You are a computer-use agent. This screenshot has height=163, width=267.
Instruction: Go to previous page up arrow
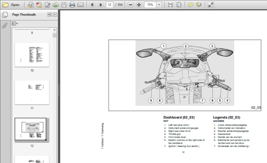click(x=92, y=5)
